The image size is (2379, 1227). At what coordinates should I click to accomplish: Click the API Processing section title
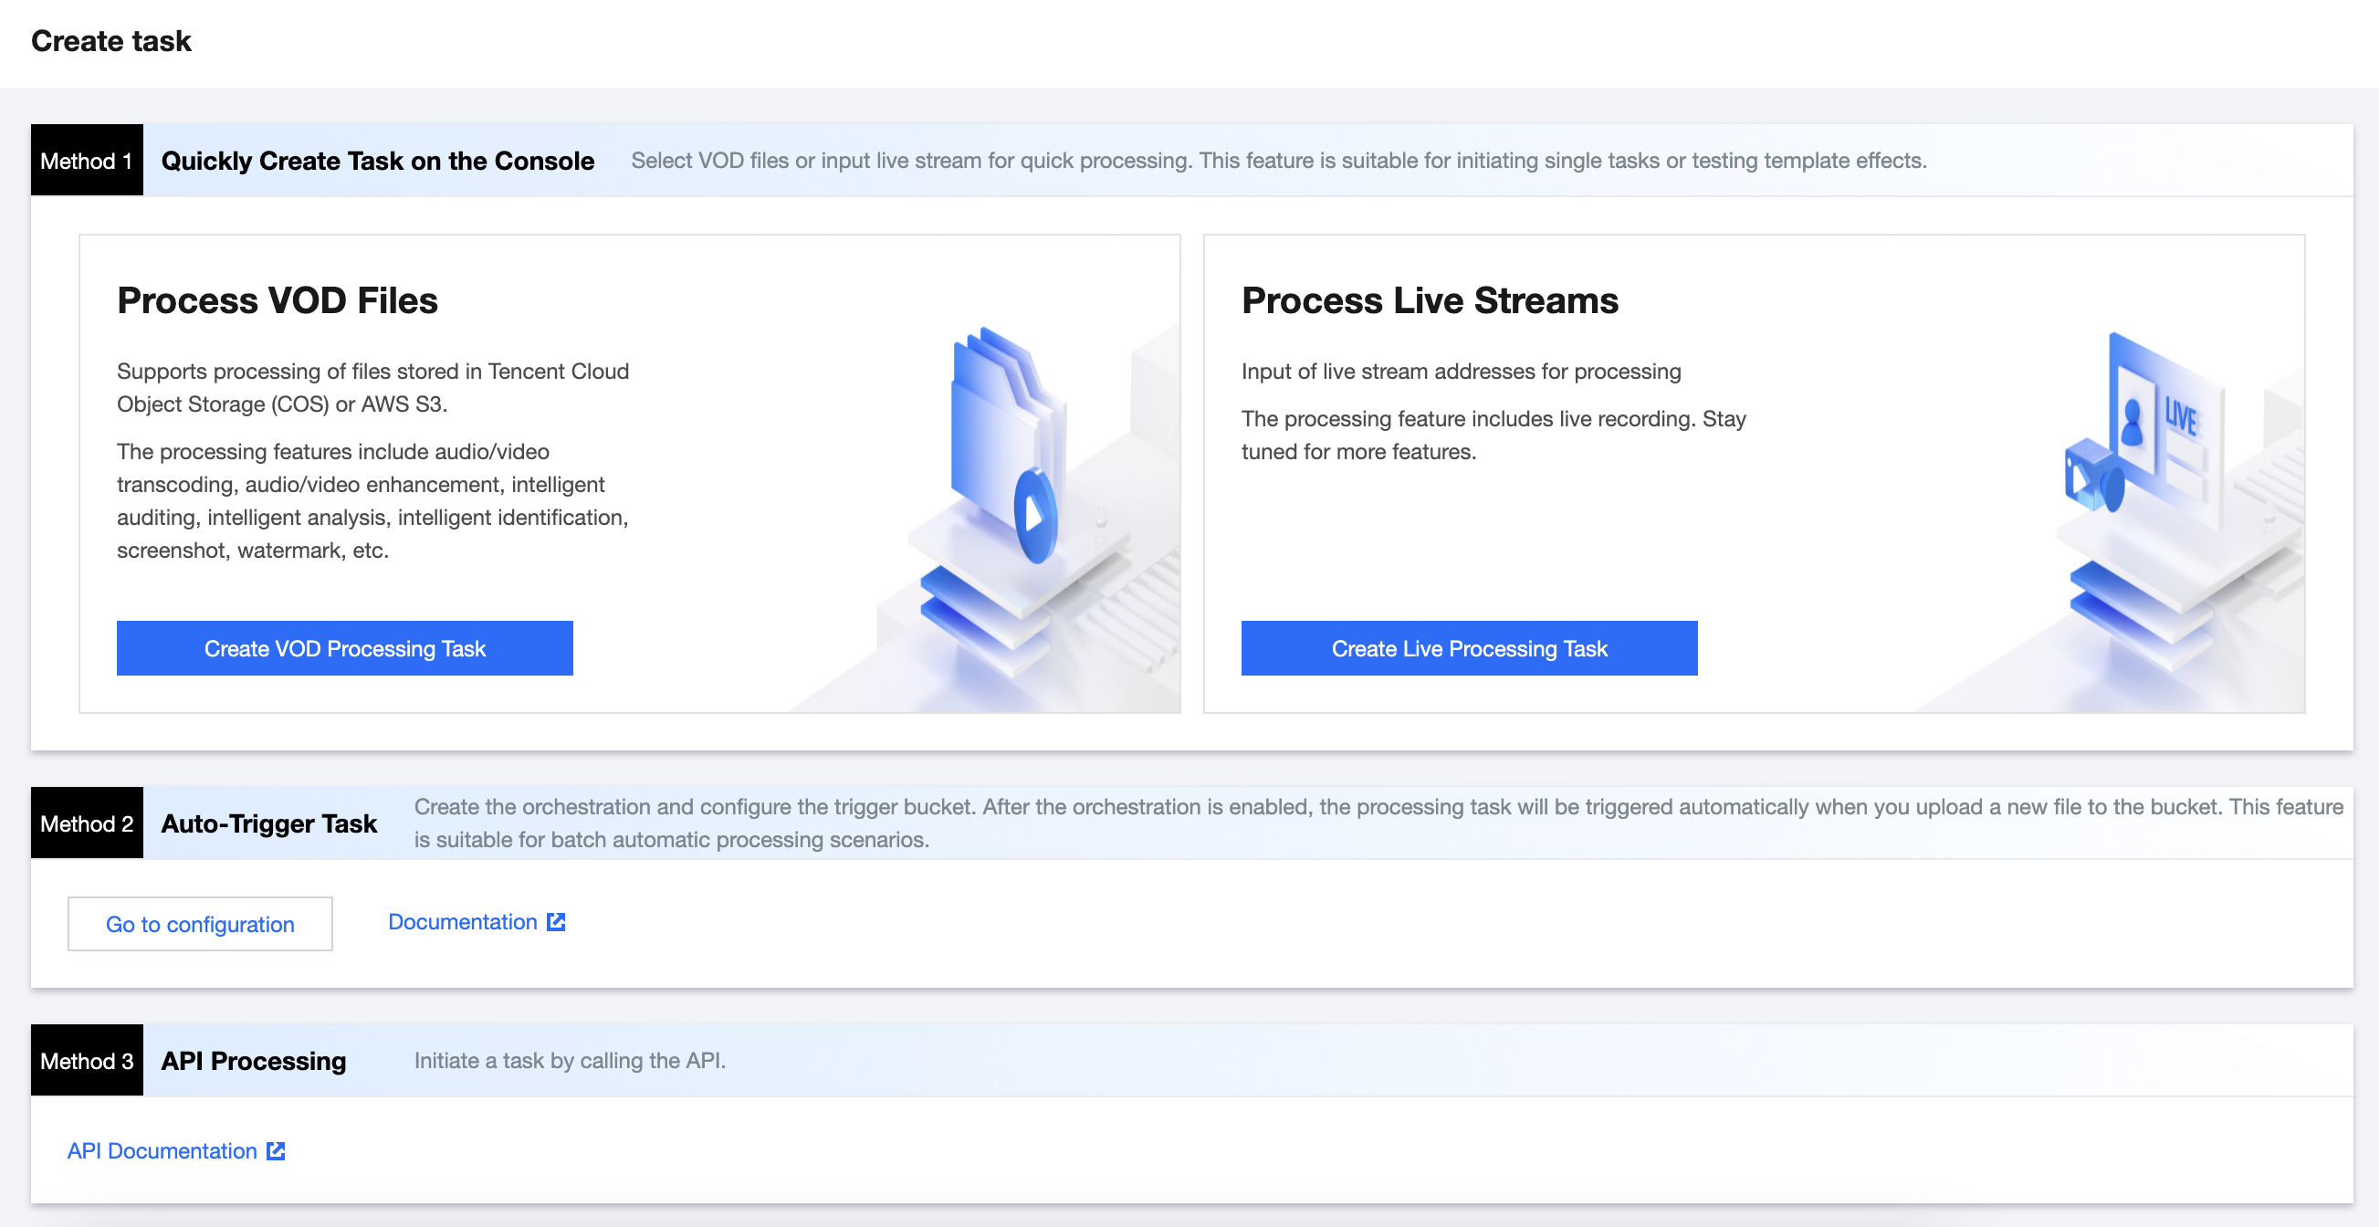[x=253, y=1060]
